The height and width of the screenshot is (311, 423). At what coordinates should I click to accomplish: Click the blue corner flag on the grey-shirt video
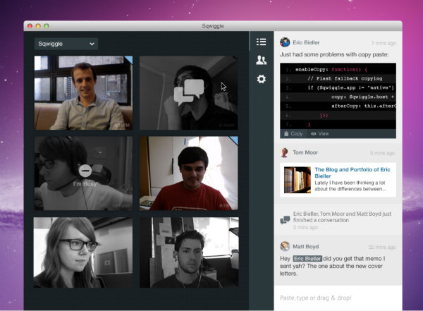tap(130, 59)
